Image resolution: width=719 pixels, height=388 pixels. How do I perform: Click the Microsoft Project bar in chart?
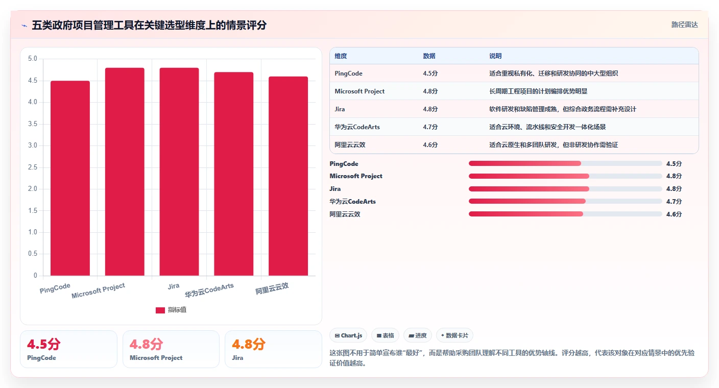[x=125, y=172]
